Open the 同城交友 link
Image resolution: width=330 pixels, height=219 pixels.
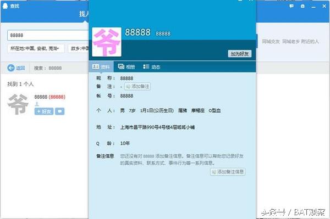(271, 42)
